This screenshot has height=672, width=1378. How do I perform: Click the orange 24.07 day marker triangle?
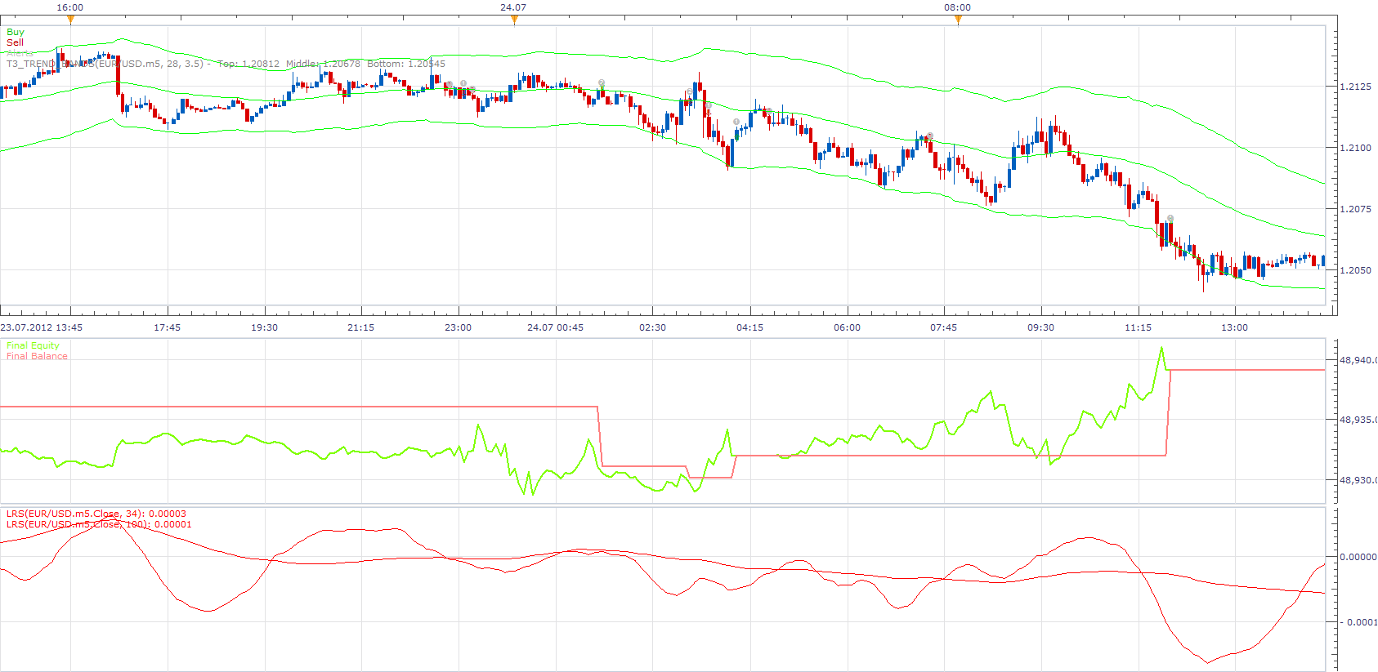point(514,20)
